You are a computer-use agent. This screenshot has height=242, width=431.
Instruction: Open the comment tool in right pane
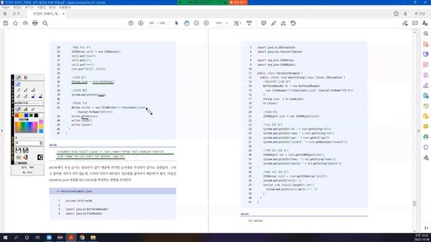click(426, 126)
